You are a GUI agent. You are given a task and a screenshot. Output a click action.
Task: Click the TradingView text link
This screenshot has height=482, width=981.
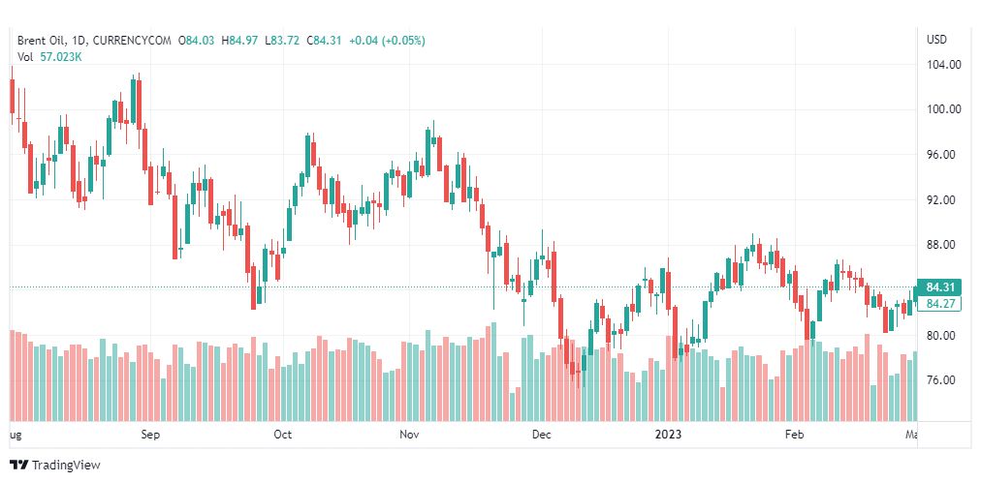(x=66, y=466)
